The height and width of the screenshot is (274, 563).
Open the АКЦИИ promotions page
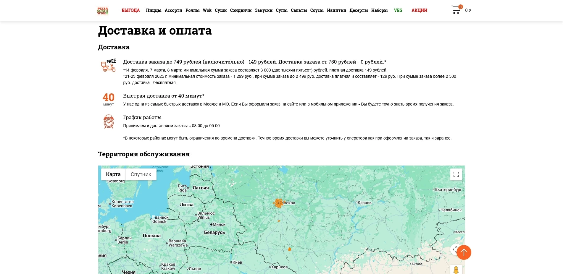click(x=419, y=10)
